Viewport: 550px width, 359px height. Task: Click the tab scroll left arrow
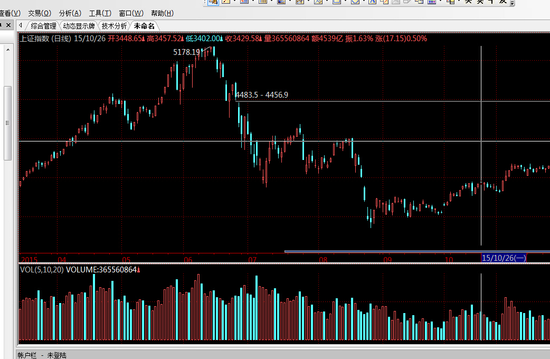point(21,25)
